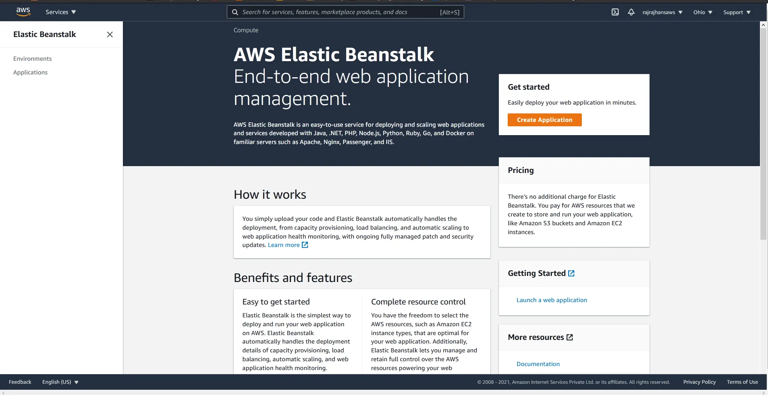
Task: Open the Documentation link
Action: tap(538, 364)
